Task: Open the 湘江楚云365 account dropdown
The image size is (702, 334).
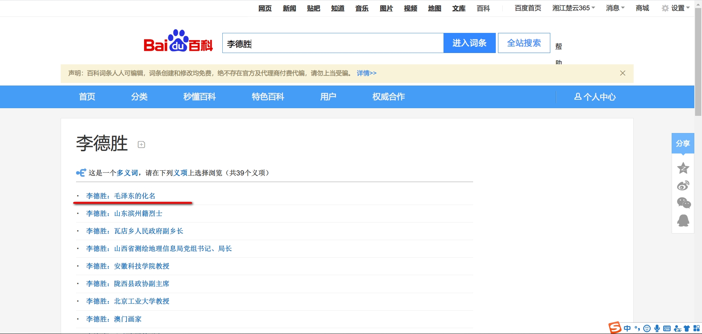Action: tap(573, 8)
